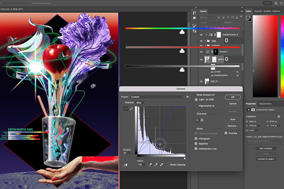Select the edit points curve tool

[x=125, y=109]
